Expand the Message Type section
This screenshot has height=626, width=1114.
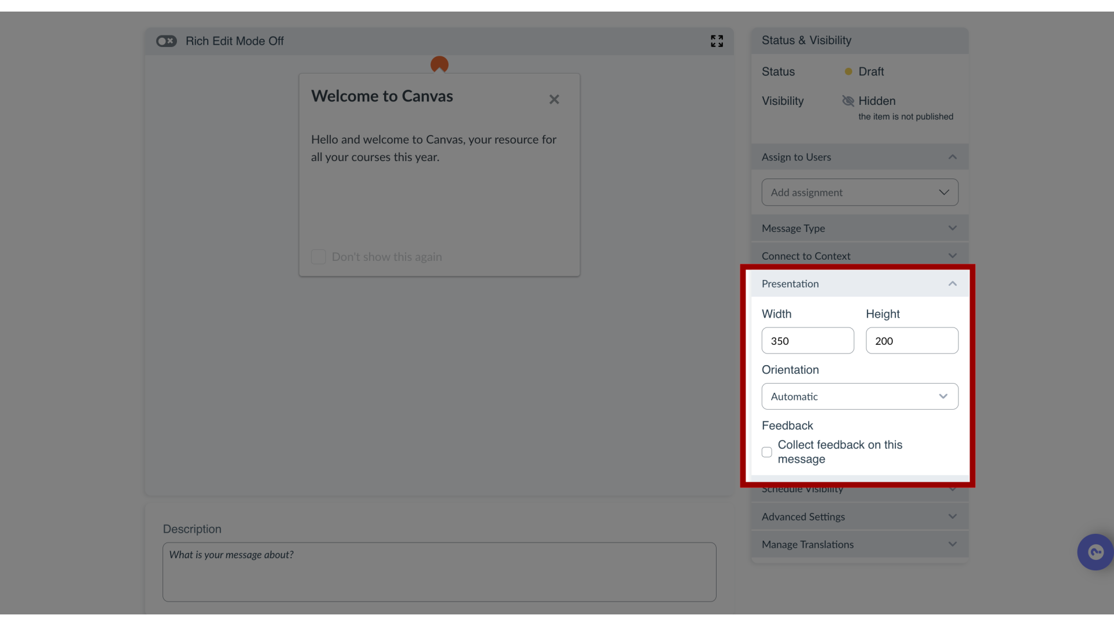point(860,228)
